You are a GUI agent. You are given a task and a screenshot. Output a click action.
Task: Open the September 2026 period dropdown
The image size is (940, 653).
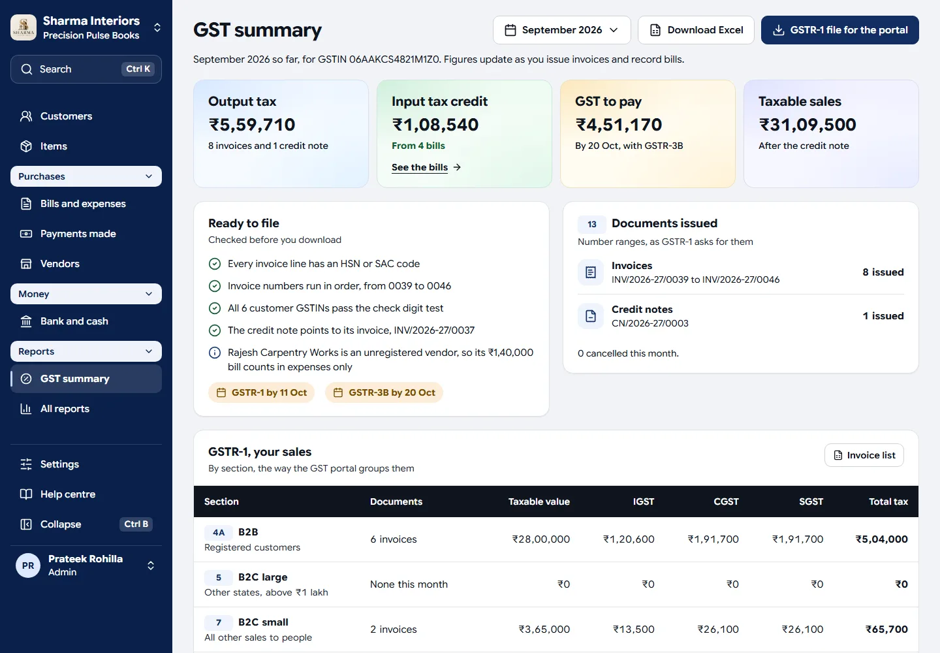click(x=561, y=30)
